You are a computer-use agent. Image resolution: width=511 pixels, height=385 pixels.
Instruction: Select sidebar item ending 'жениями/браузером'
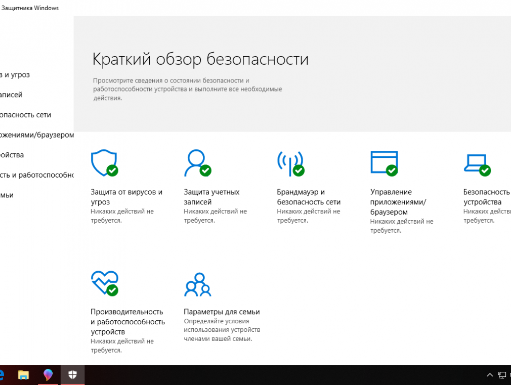37,135
